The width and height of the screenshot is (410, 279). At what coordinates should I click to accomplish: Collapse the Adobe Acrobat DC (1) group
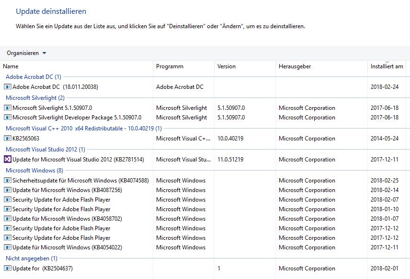coord(34,77)
